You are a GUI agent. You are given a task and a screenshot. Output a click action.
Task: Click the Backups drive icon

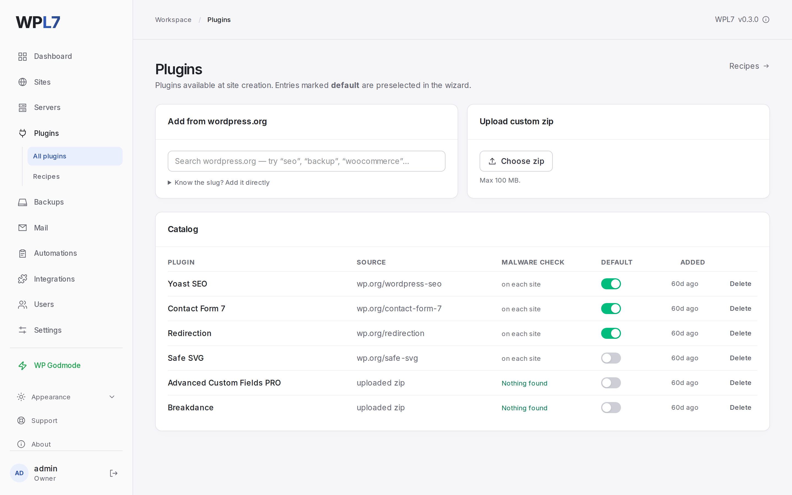23,202
